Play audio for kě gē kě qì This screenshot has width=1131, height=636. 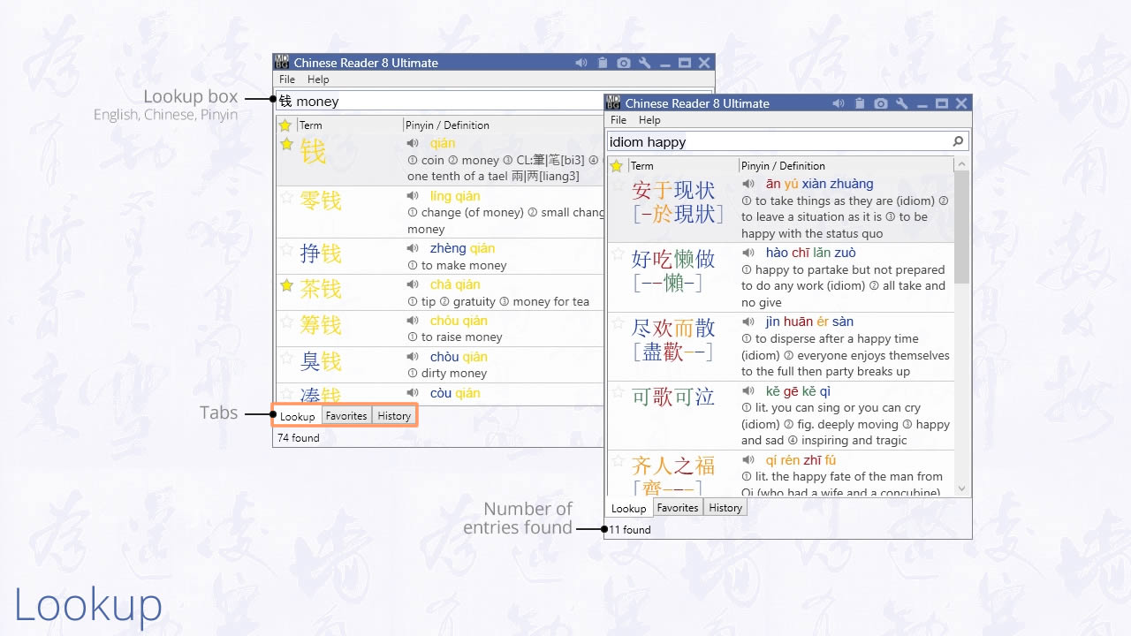748,391
